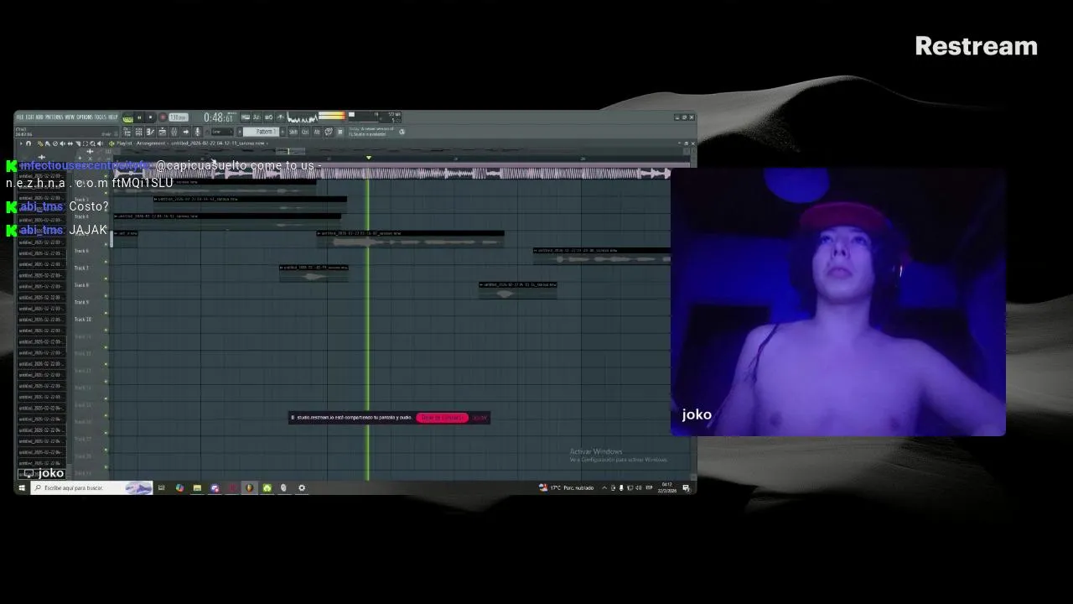Click the 0:48:61 time display
Screen dimensions: 1073x604
click(x=220, y=117)
